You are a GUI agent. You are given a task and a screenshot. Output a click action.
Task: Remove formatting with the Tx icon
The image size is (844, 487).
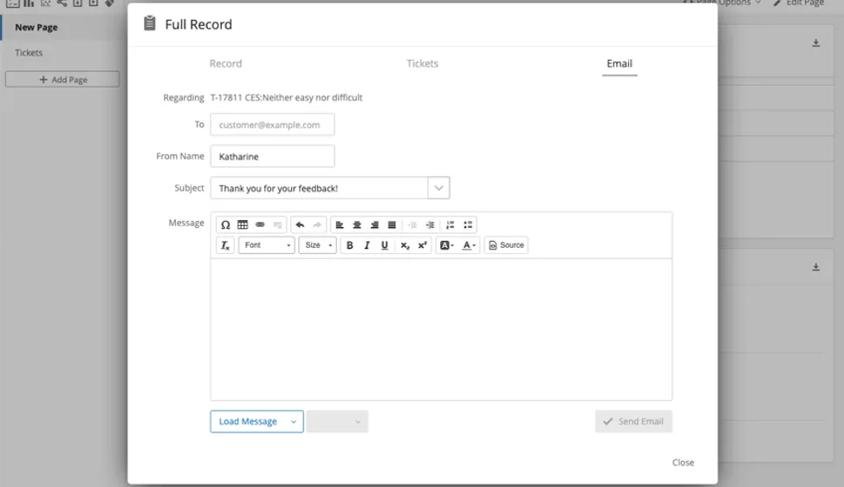[x=225, y=245]
